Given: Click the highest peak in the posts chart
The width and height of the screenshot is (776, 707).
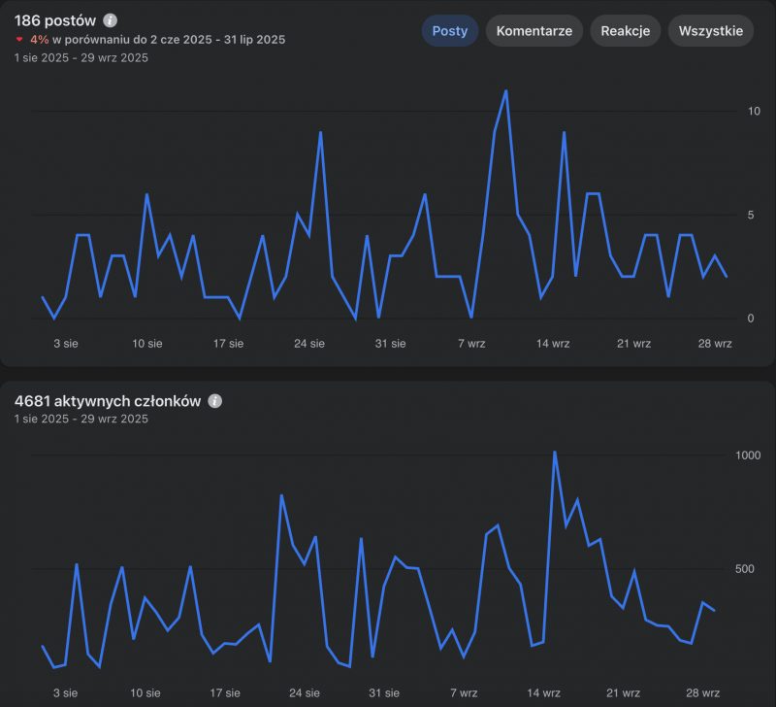Looking at the screenshot, I should [x=506, y=91].
